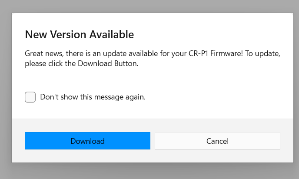The height and width of the screenshot is (179, 299).
Task: Click "please click the Download Button" text line
Action: pyautogui.click(x=81, y=63)
